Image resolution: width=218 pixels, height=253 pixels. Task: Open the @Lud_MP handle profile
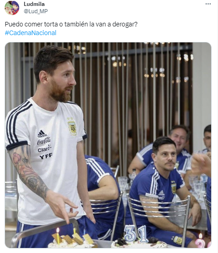pyautogui.click(x=36, y=11)
